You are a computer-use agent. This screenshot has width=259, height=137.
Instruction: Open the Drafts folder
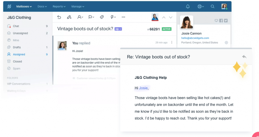(27, 47)
